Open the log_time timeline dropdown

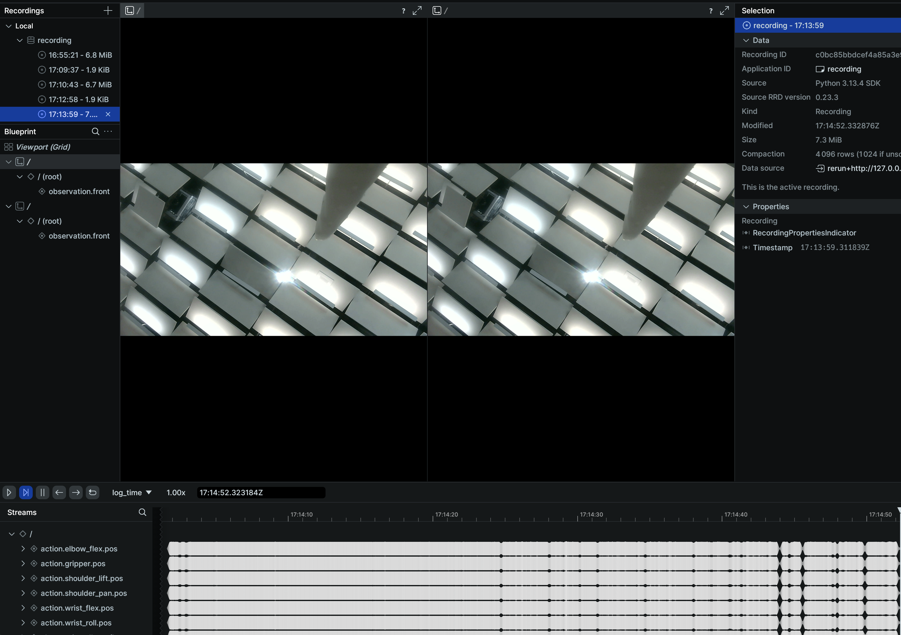131,492
